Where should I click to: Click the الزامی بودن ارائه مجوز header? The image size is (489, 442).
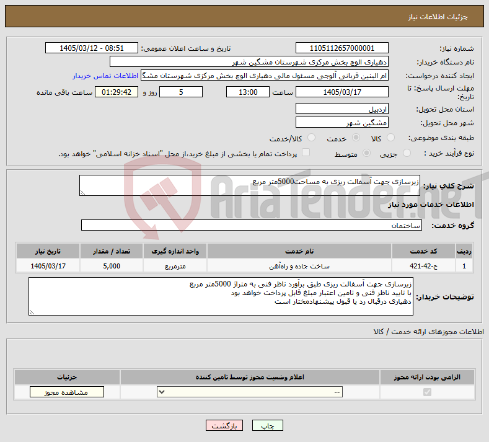click(x=427, y=377)
